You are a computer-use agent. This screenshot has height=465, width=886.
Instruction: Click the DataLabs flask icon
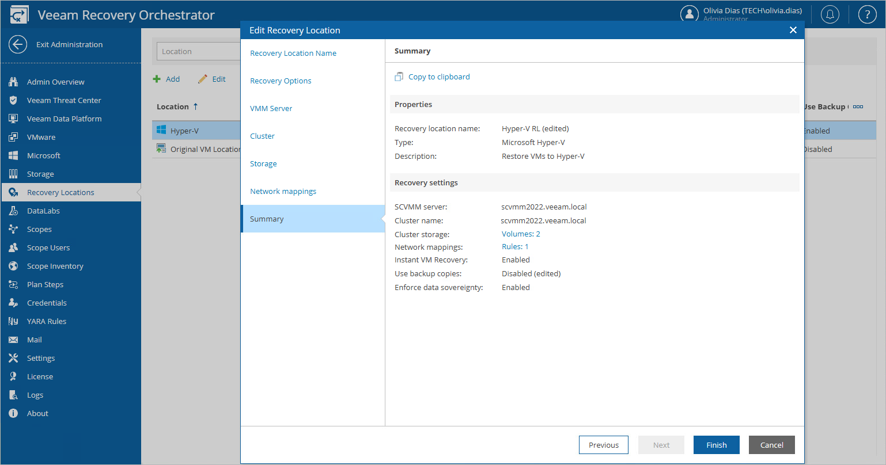[13, 211]
